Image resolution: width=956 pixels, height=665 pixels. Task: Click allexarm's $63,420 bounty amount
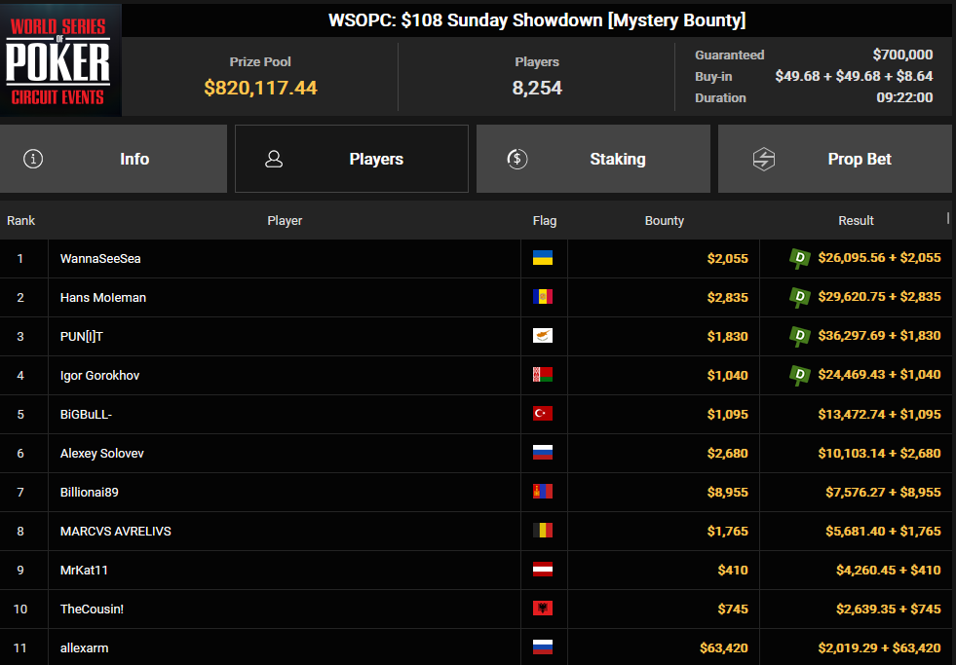click(724, 647)
